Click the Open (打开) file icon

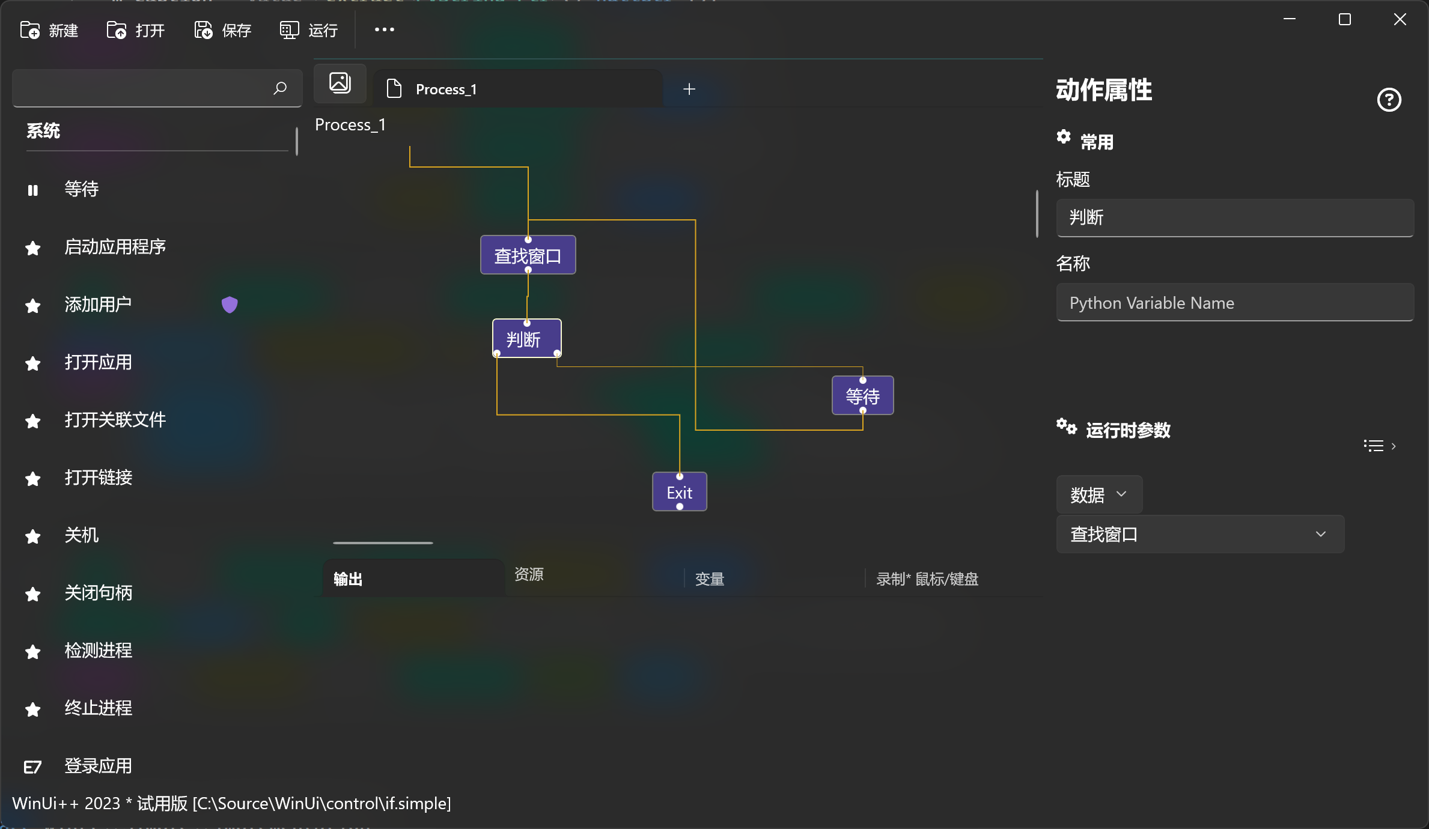pos(117,30)
